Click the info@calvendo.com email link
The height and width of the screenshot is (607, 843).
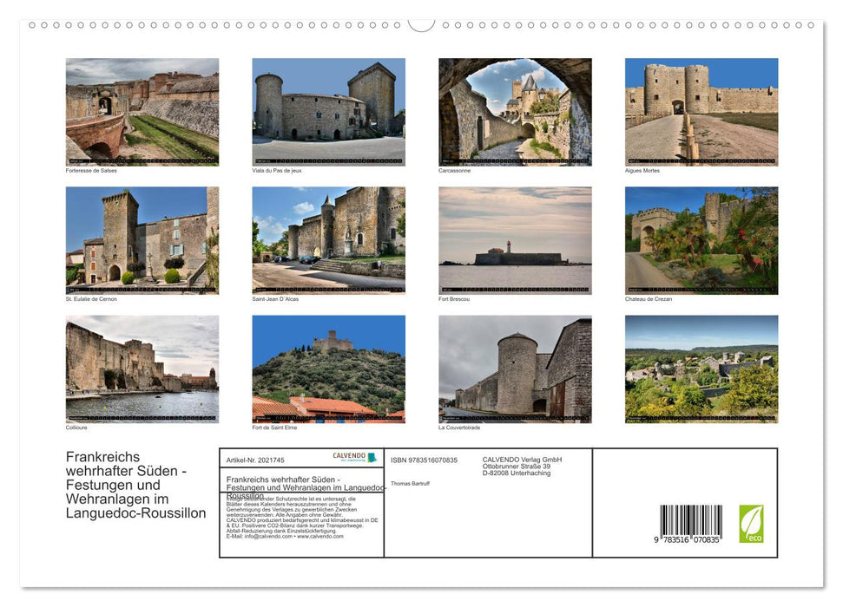263,535
